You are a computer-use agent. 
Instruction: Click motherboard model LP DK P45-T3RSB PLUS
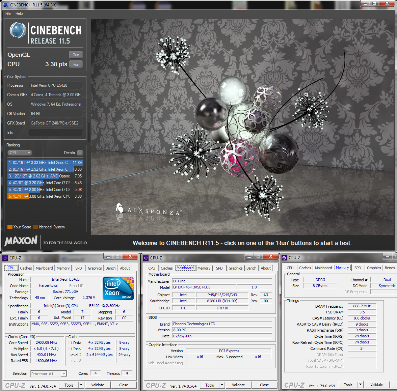(x=204, y=287)
